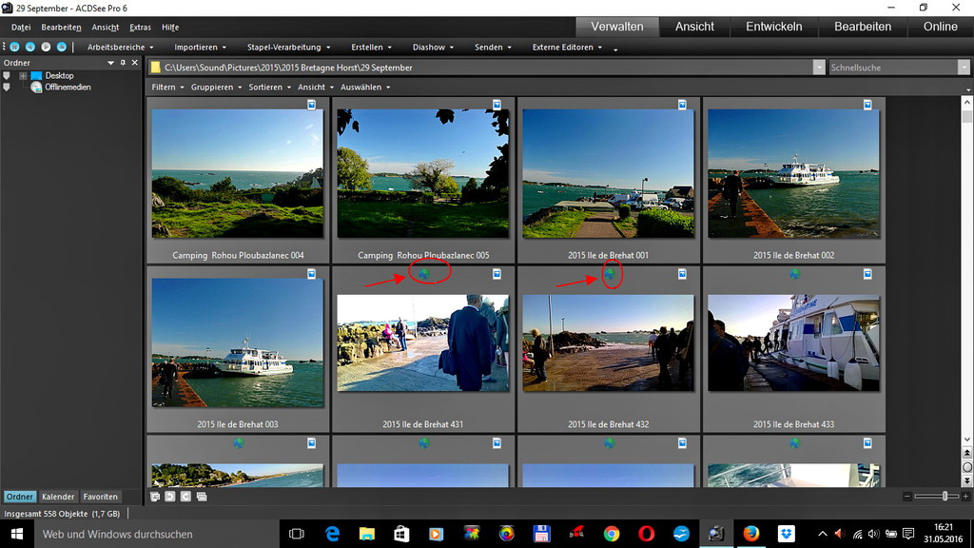The height and width of the screenshot is (548, 974).
Task: Click the scroll down arrow of the file list
Action: click(966, 440)
